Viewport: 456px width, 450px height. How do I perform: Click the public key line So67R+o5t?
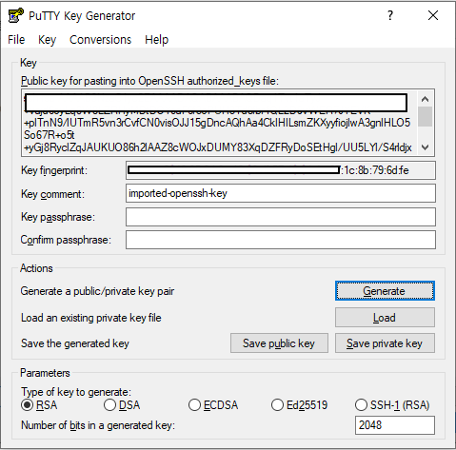point(50,135)
